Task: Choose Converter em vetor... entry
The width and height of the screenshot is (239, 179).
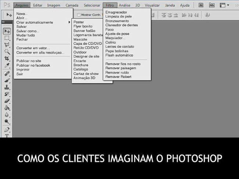Action: pyautogui.click(x=33, y=48)
